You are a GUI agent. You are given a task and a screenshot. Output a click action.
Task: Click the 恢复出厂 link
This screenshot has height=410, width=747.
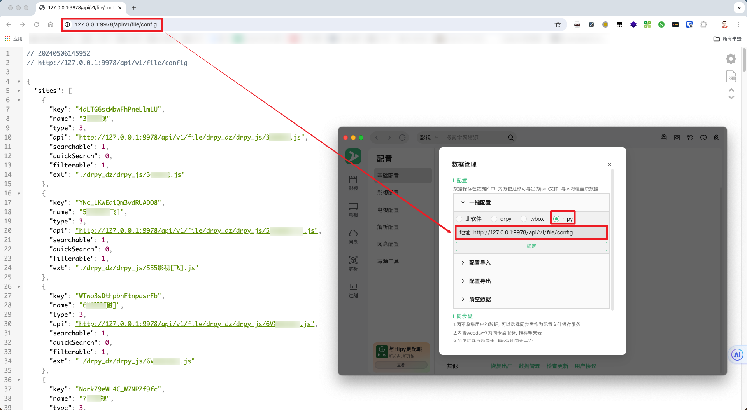501,366
